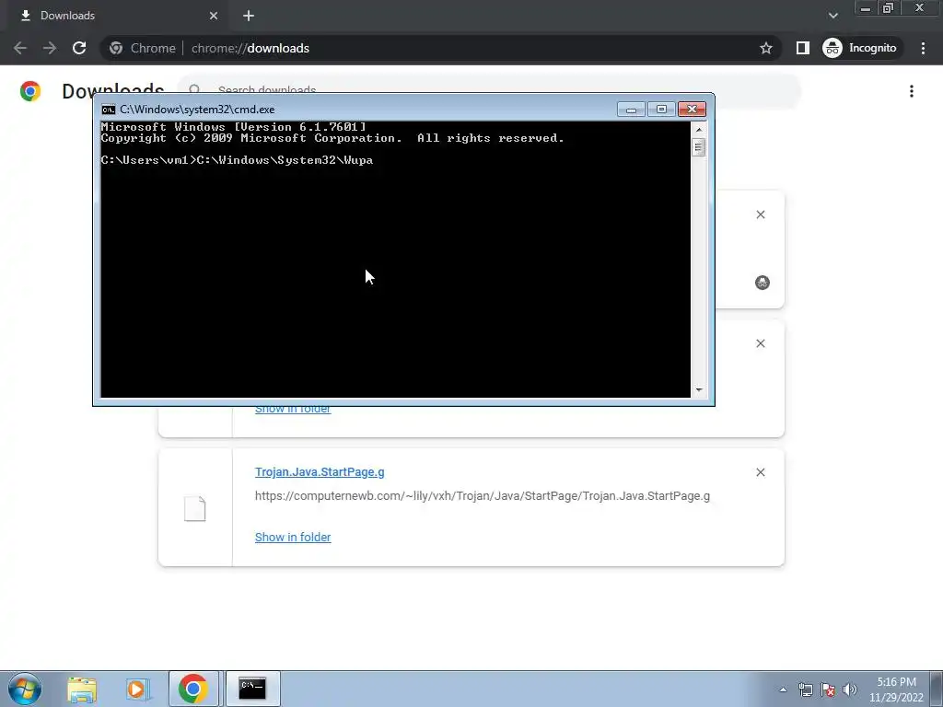
Task: Open the Action Center flag icon
Action: click(828, 690)
